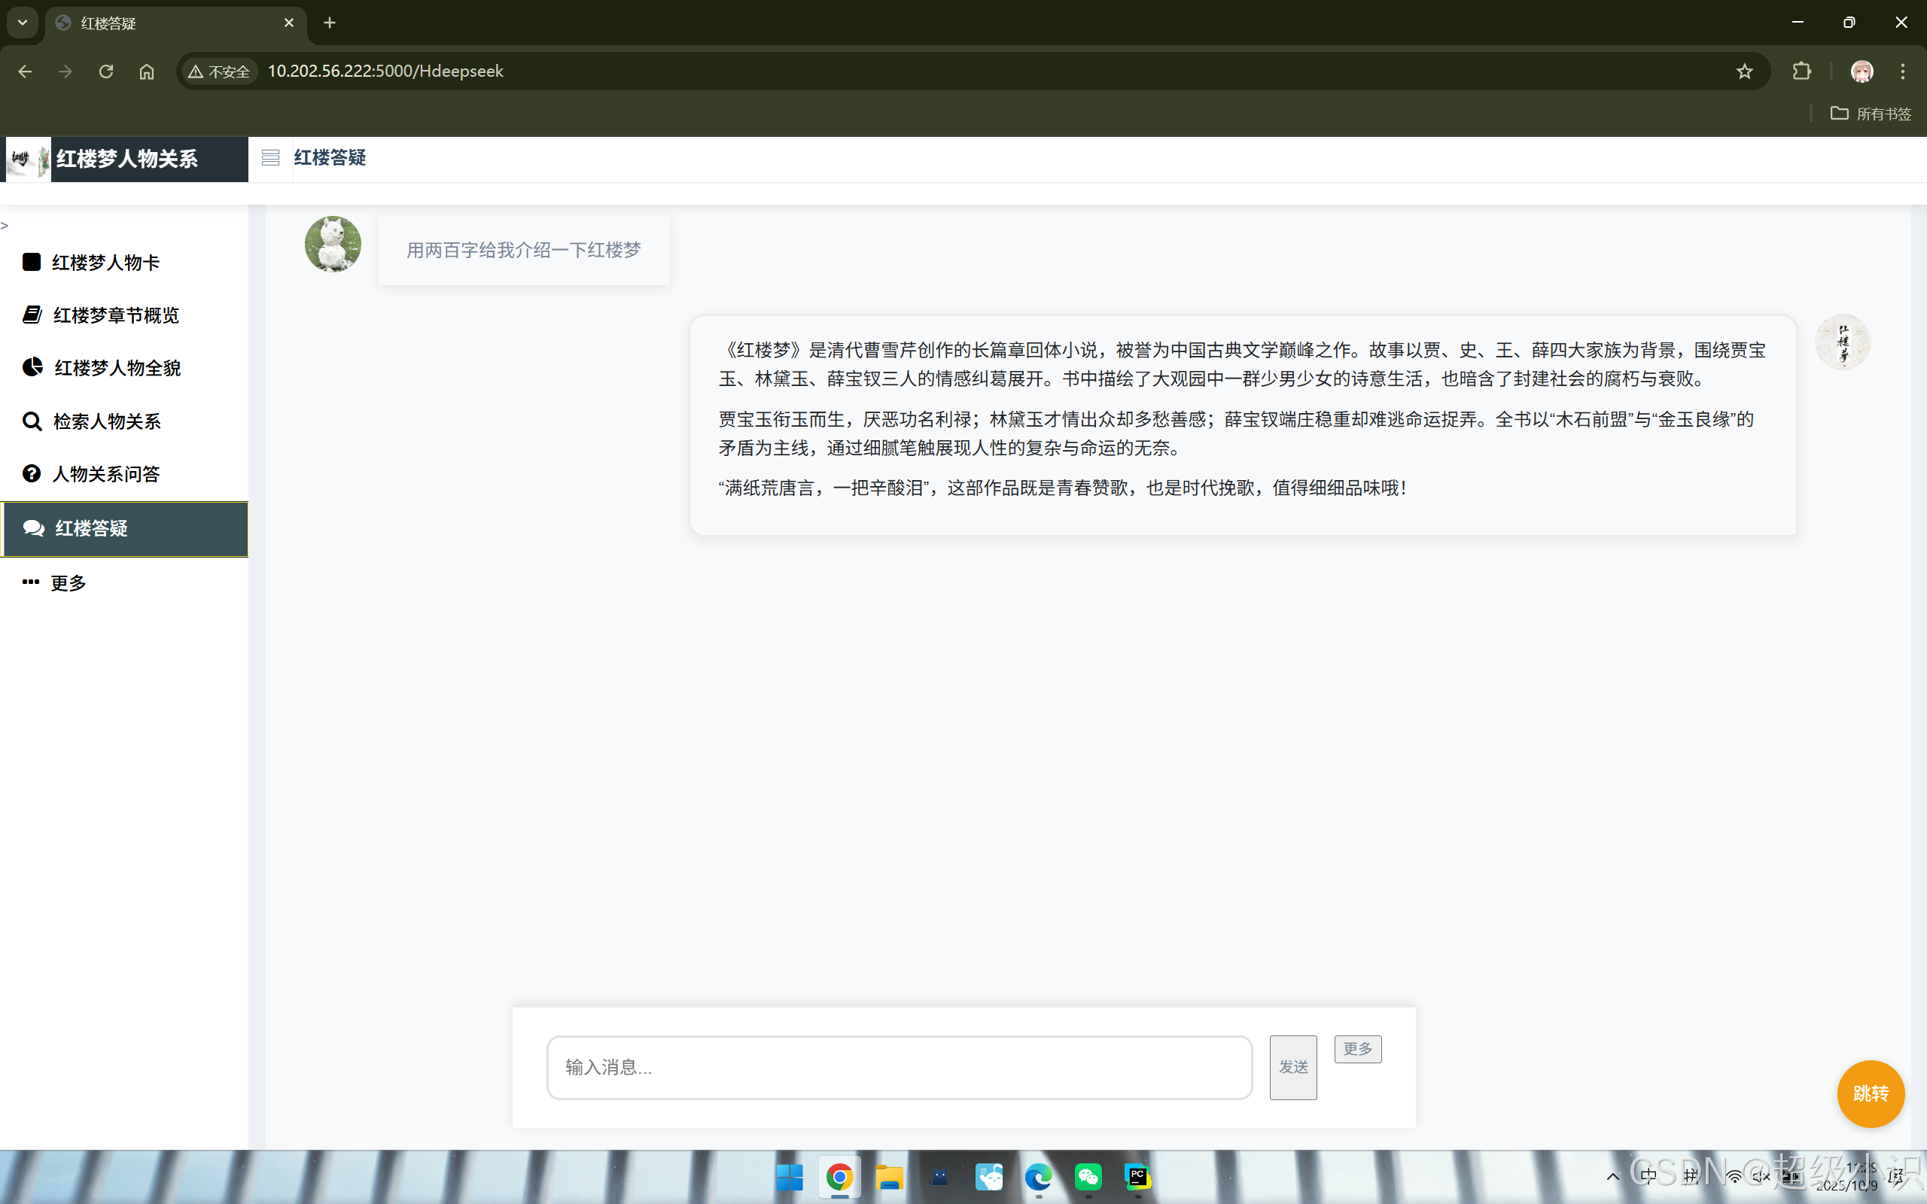Open the tab search dropdown arrow

pyautogui.click(x=23, y=23)
